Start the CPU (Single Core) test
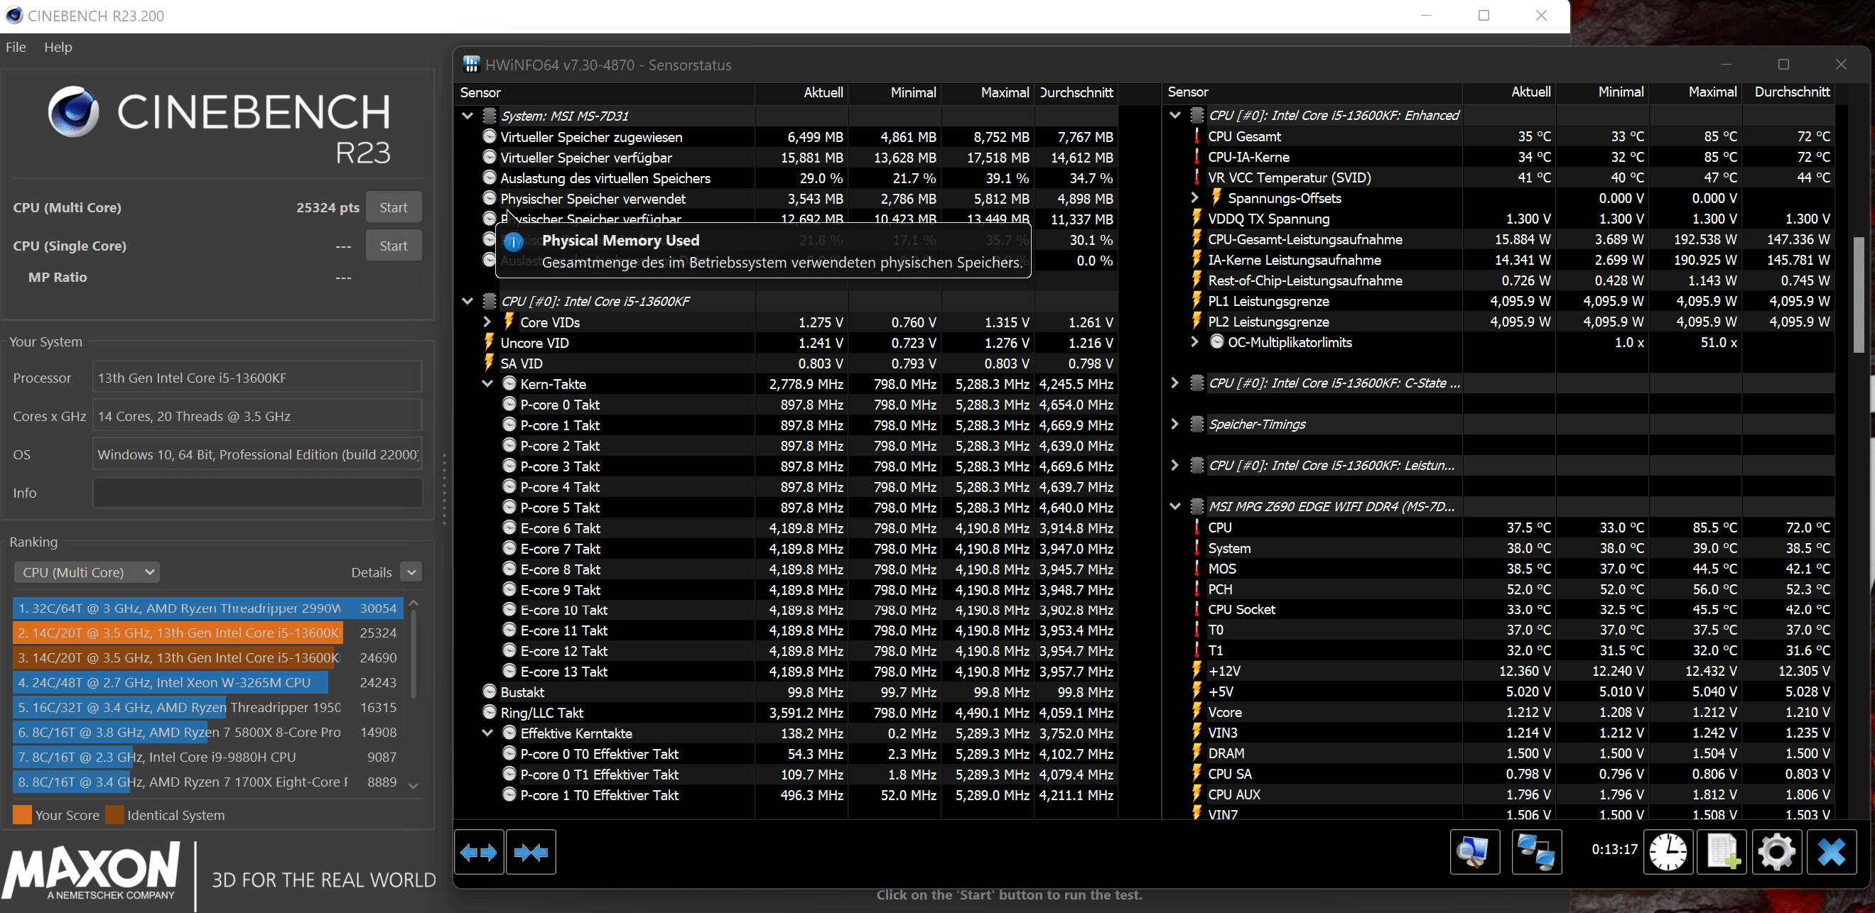 tap(394, 246)
